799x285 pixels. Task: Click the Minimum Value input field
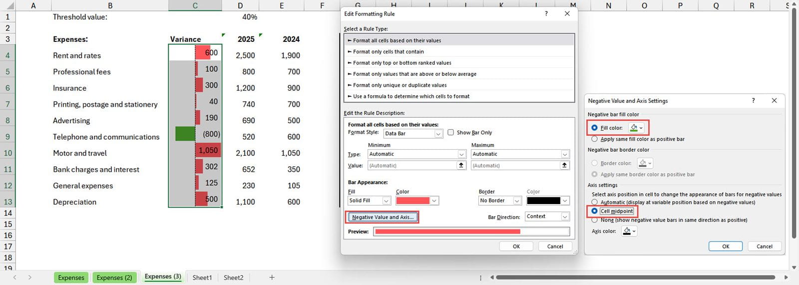(x=412, y=165)
